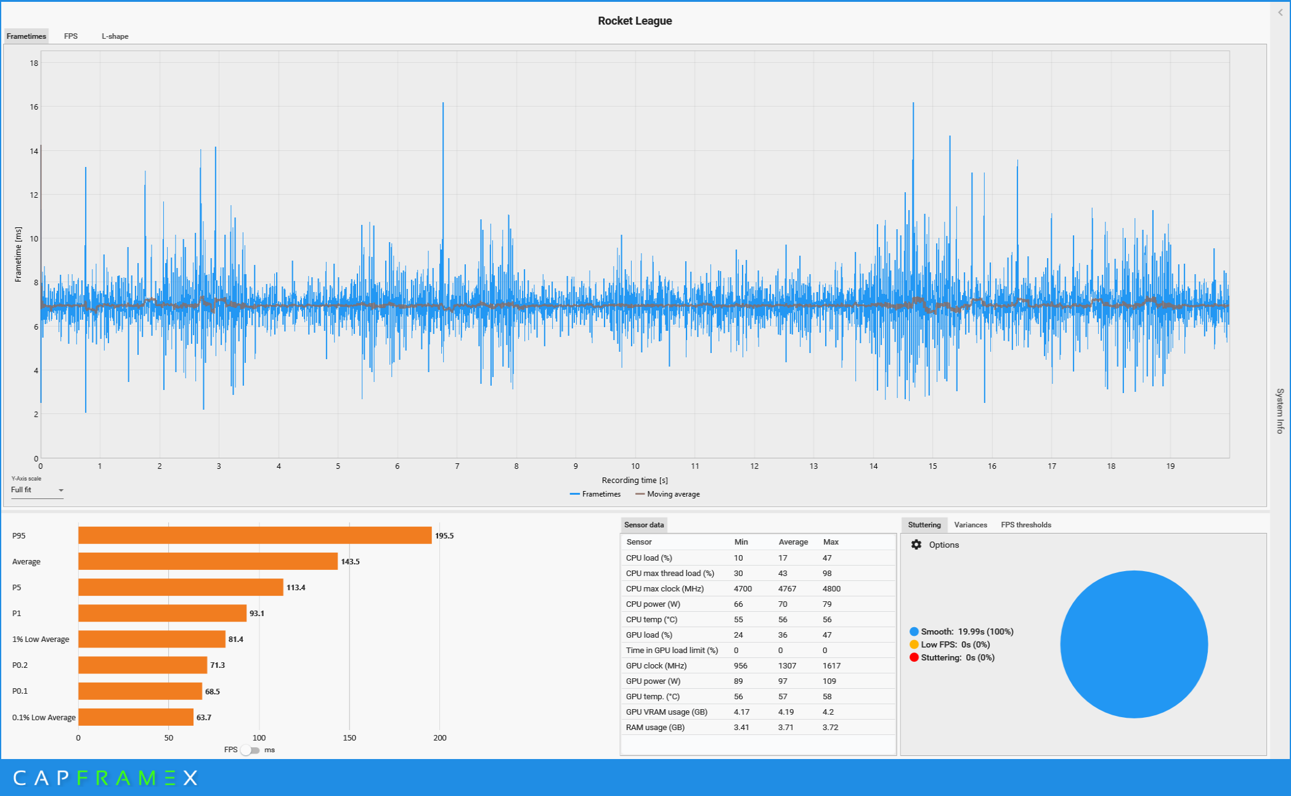The image size is (1291, 796).
Task: Click the blue stuttering pie chart
Action: [x=1133, y=644]
